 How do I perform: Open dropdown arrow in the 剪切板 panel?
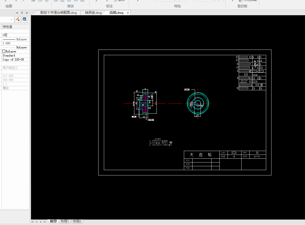coord(233,1)
